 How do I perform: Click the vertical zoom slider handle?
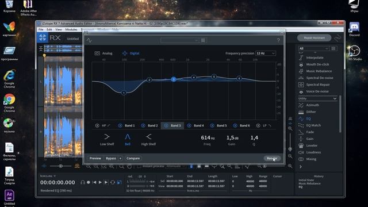pyautogui.click(x=290, y=149)
